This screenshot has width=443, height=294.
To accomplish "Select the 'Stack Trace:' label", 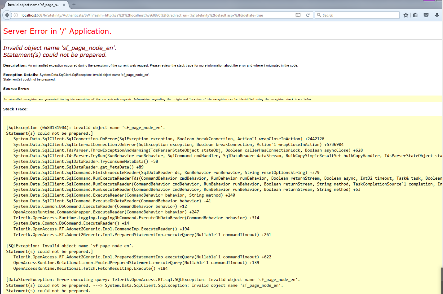I will (x=15, y=109).
